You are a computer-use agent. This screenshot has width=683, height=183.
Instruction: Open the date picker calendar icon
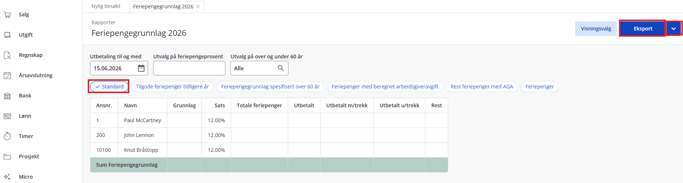pyautogui.click(x=141, y=68)
